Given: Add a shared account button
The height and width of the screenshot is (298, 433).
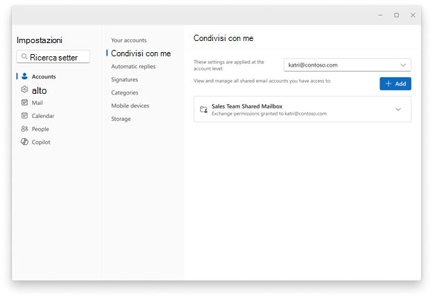Looking at the screenshot, I should [395, 84].
